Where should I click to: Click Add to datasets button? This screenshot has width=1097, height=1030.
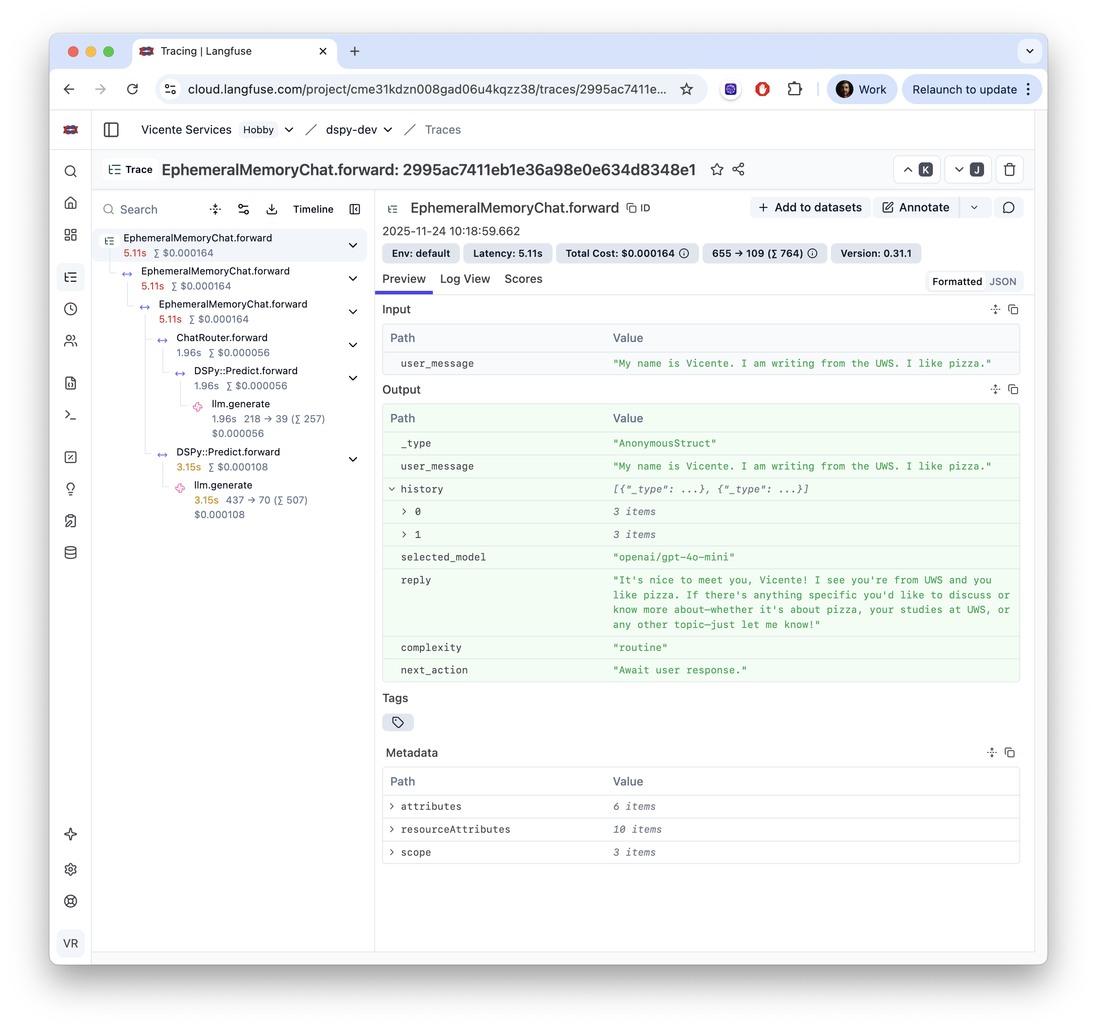click(x=809, y=207)
